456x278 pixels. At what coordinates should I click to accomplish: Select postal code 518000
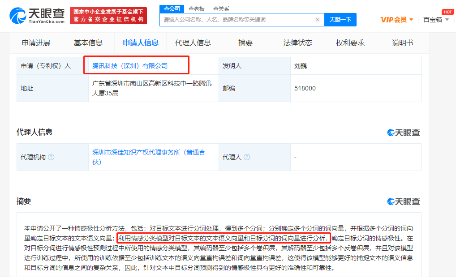click(x=305, y=88)
